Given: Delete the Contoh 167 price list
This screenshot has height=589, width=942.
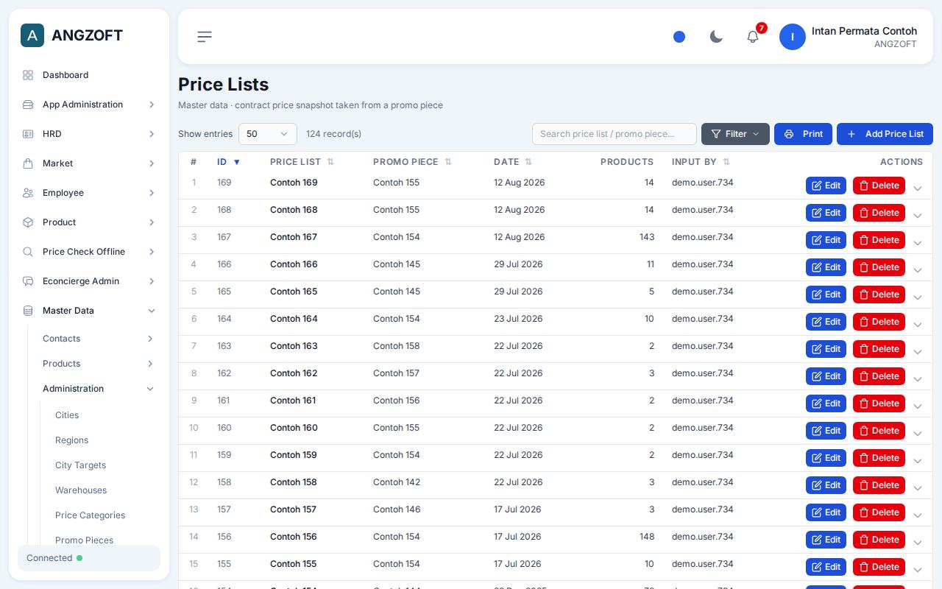Looking at the screenshot, I should 879,240.
